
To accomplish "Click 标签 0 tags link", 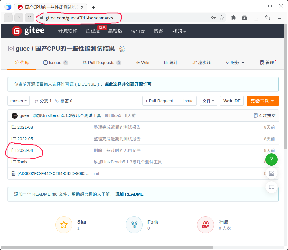I will (64, 101).
